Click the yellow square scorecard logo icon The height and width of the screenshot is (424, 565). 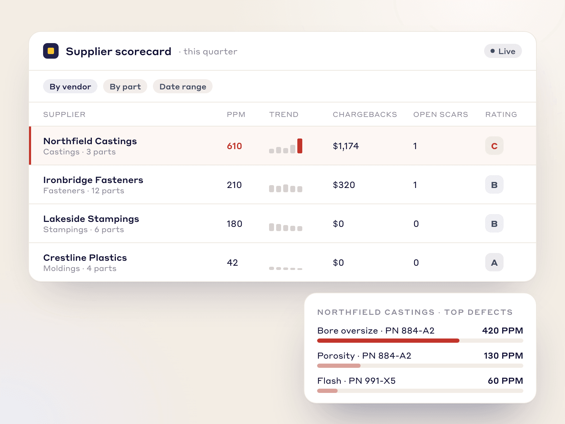click(51, 51)
